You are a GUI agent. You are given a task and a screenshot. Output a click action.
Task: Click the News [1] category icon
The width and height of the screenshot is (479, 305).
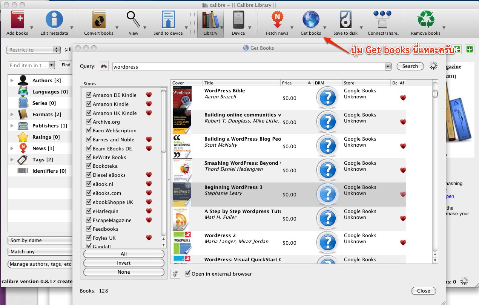pyautogui.click(x=23, y=148)
